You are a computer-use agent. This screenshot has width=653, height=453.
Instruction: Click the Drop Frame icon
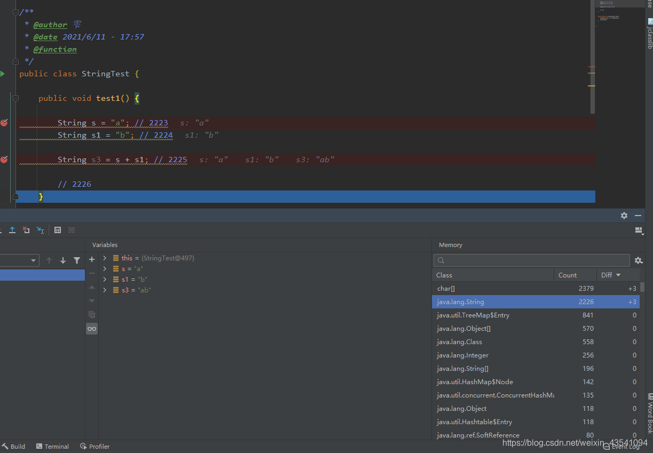pyautogui.click(x=26, y=230)
